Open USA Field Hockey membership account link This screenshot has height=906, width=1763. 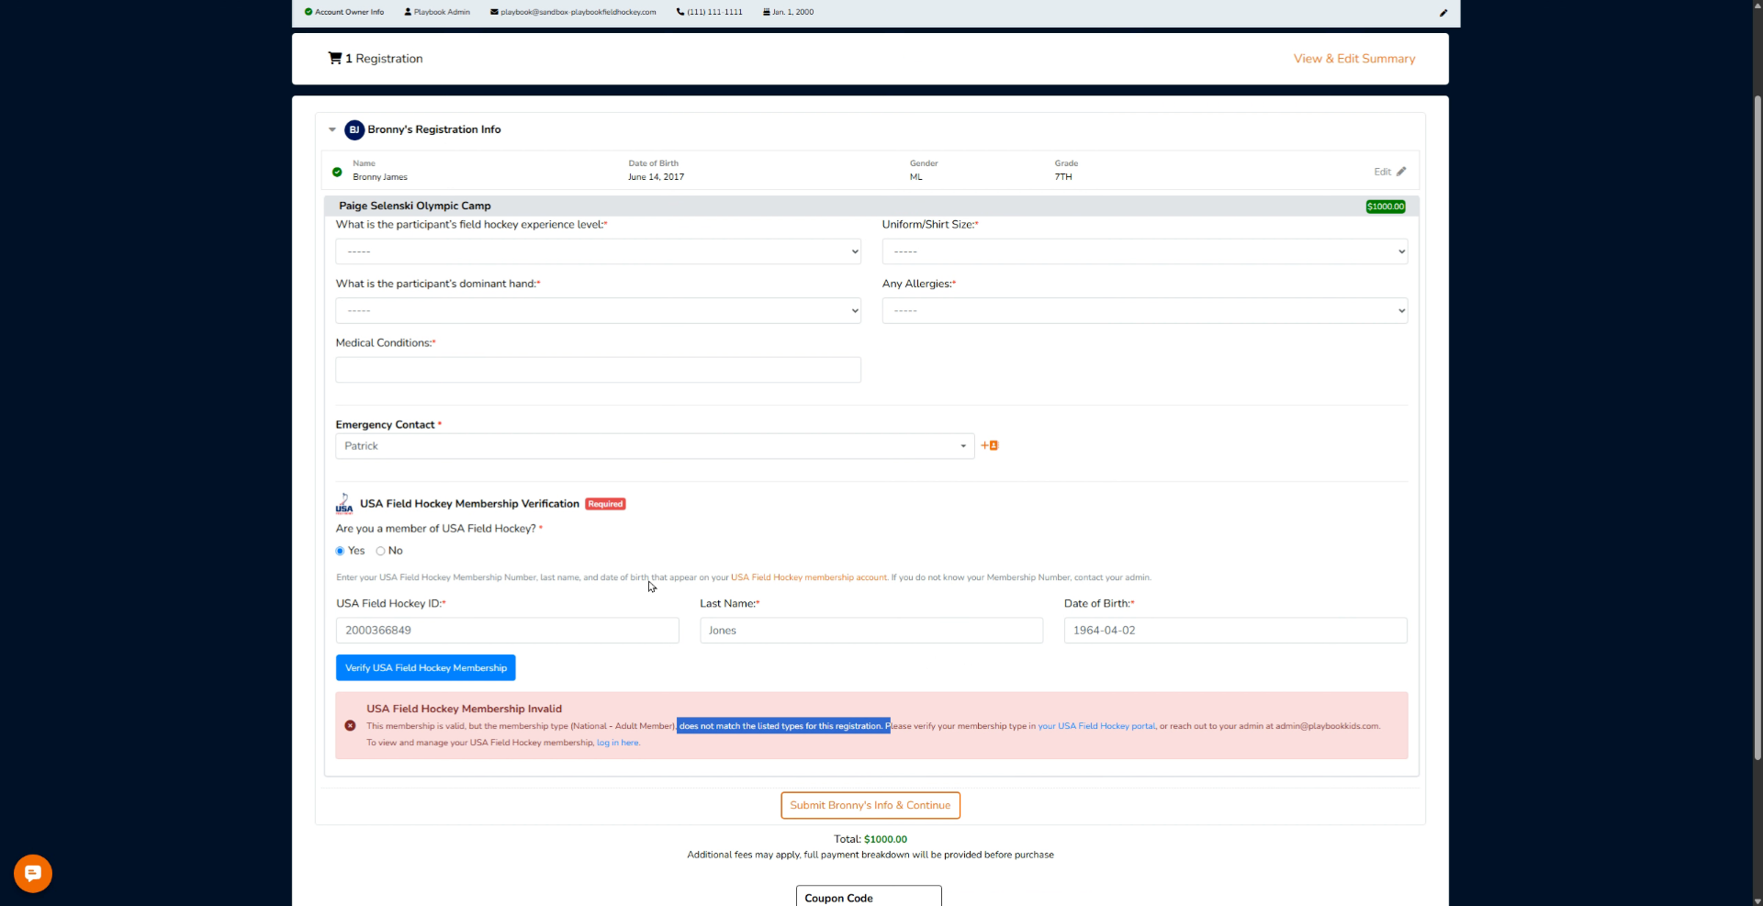pos(809,577)
